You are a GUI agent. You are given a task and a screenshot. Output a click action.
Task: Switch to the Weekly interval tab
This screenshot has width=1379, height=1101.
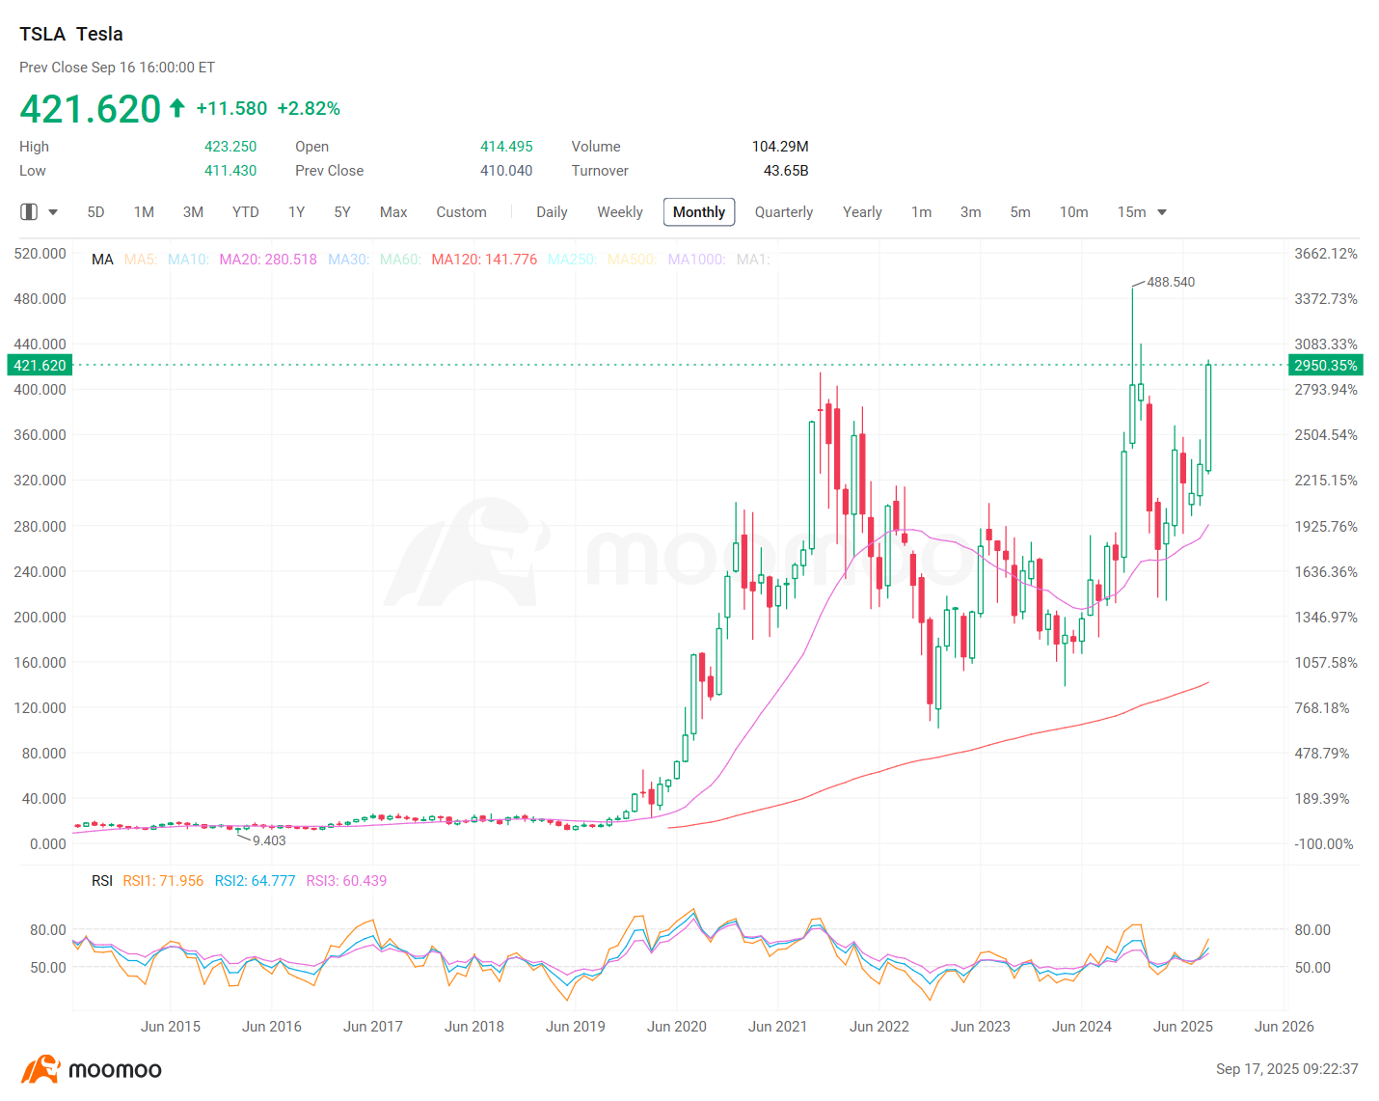click(x=619, y=212)
